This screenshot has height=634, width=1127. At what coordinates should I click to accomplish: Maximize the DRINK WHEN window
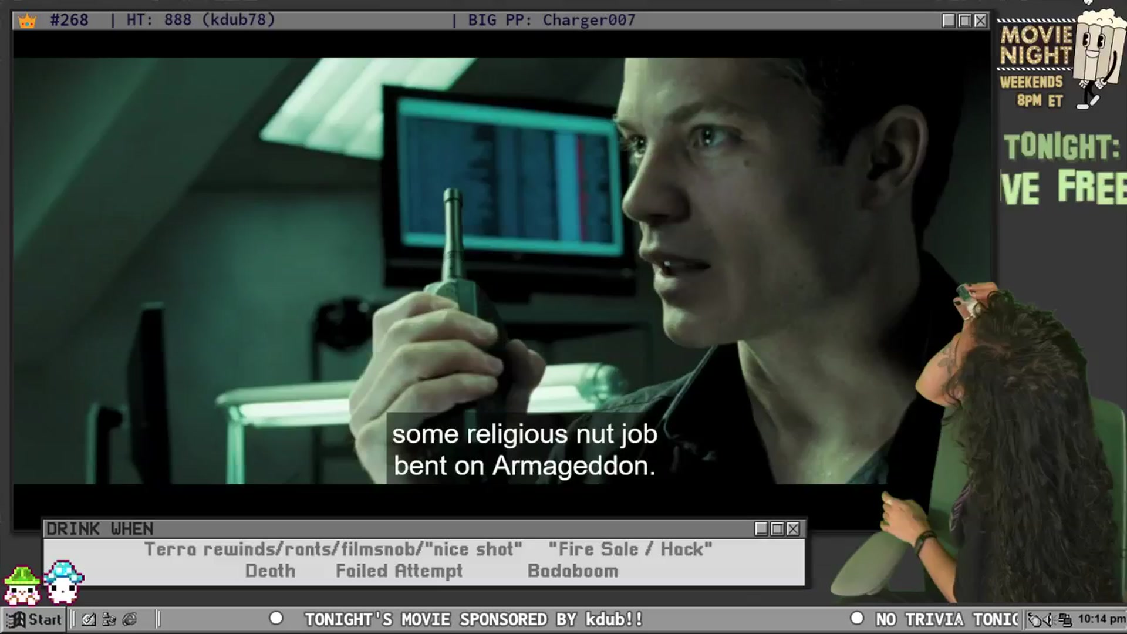point(777,529)
